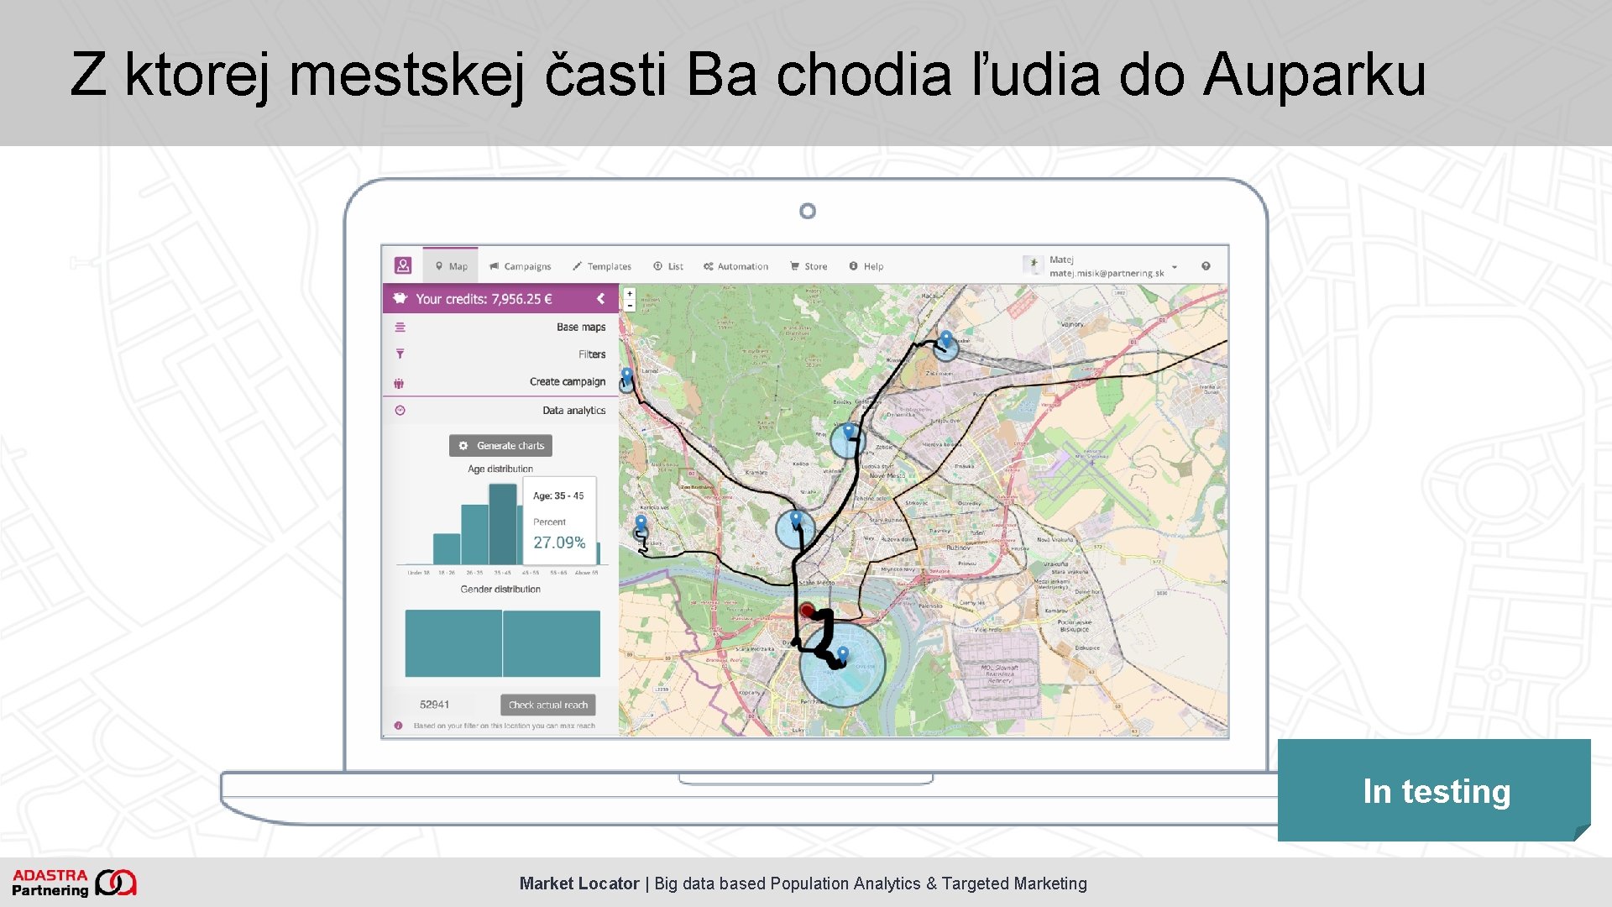Open the Templates dropdown menu
Image resolution: width=1612 pixels, height=907 pixels.
pyautogui.click(x=604, y=265)
